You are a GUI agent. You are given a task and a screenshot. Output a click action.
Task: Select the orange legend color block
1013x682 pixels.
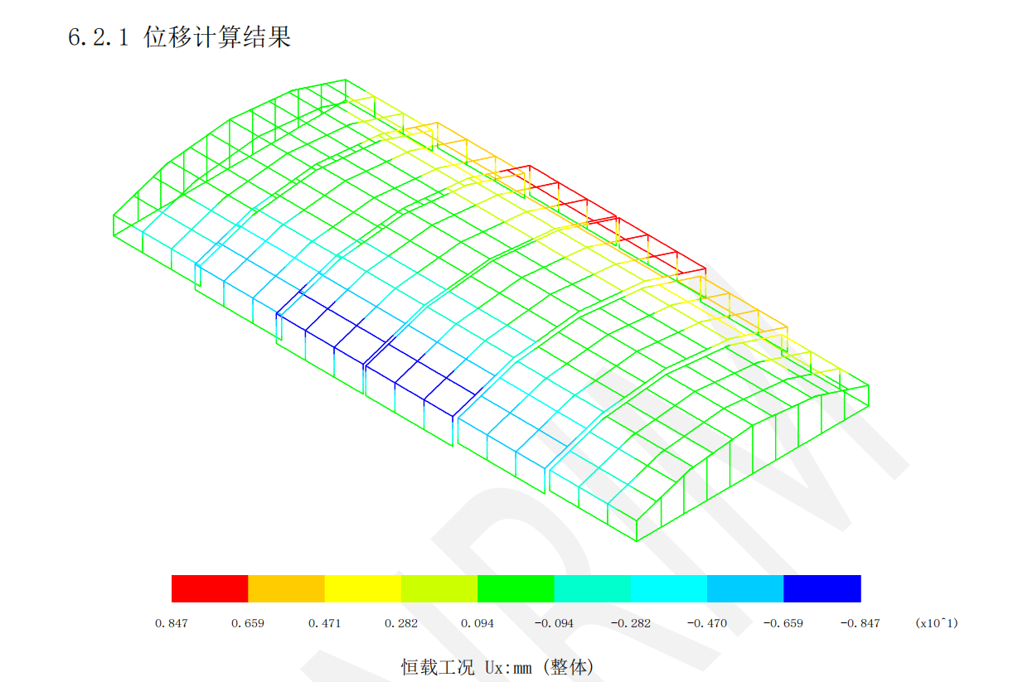tap(286, 588)
